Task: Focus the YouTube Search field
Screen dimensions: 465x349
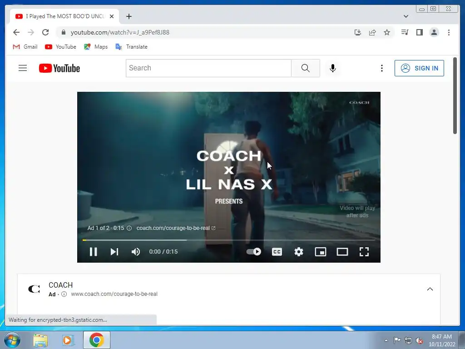Action: (208, 68)
